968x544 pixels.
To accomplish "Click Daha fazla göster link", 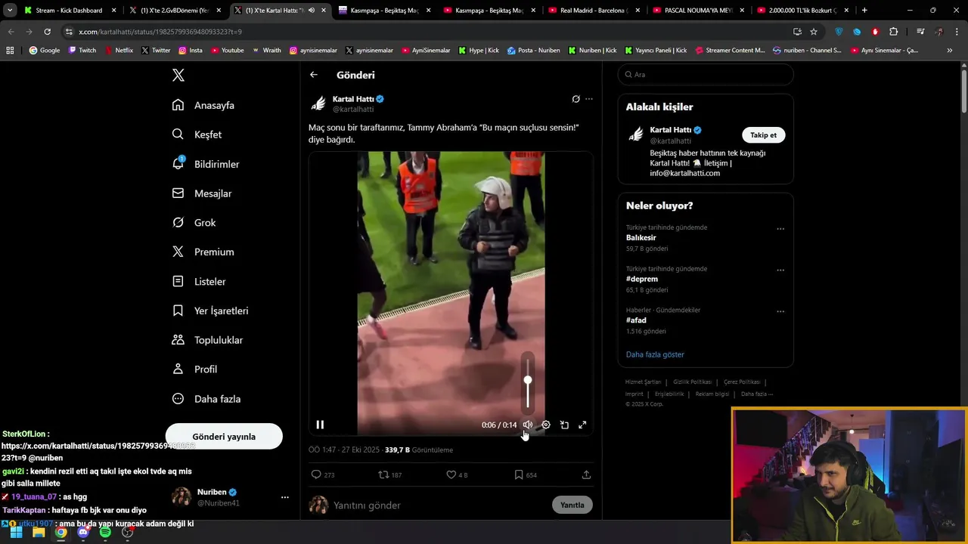I will point(655,354).
